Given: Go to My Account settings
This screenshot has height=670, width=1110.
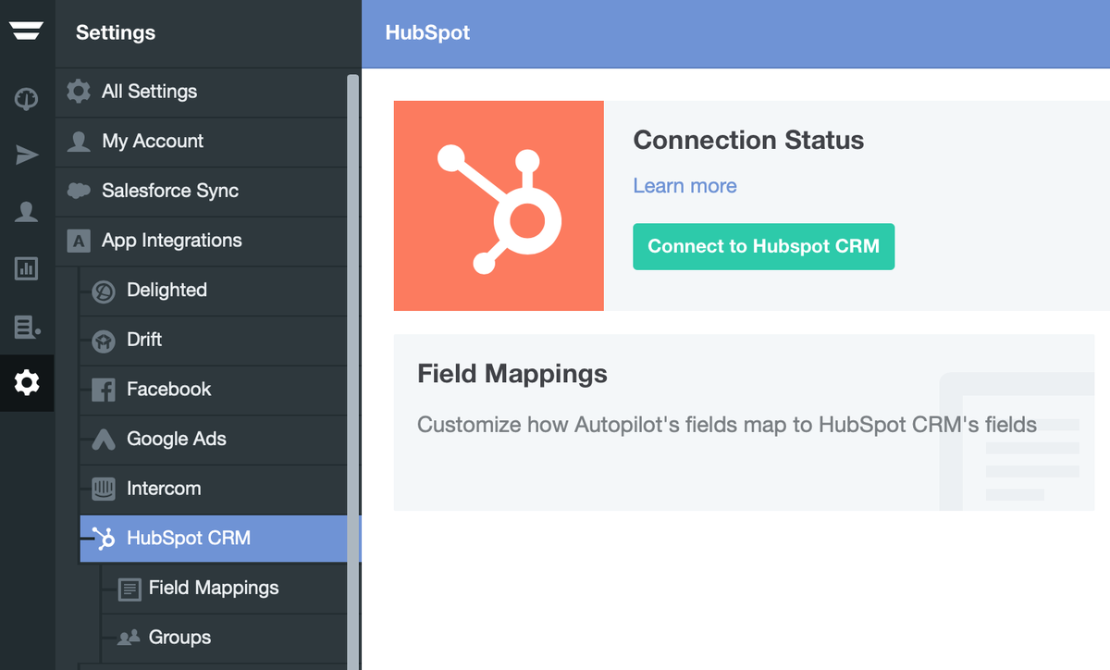Looking at the screenshot, I should [153, 142].
